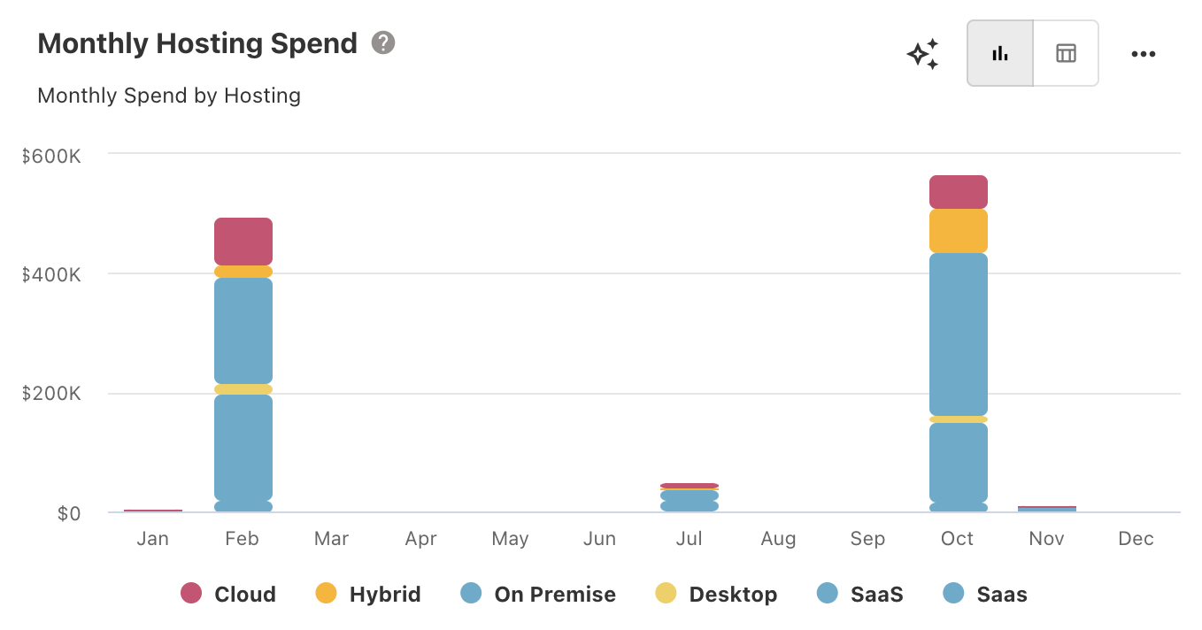
Task: Click the November bar
Action: (1047, 509)
